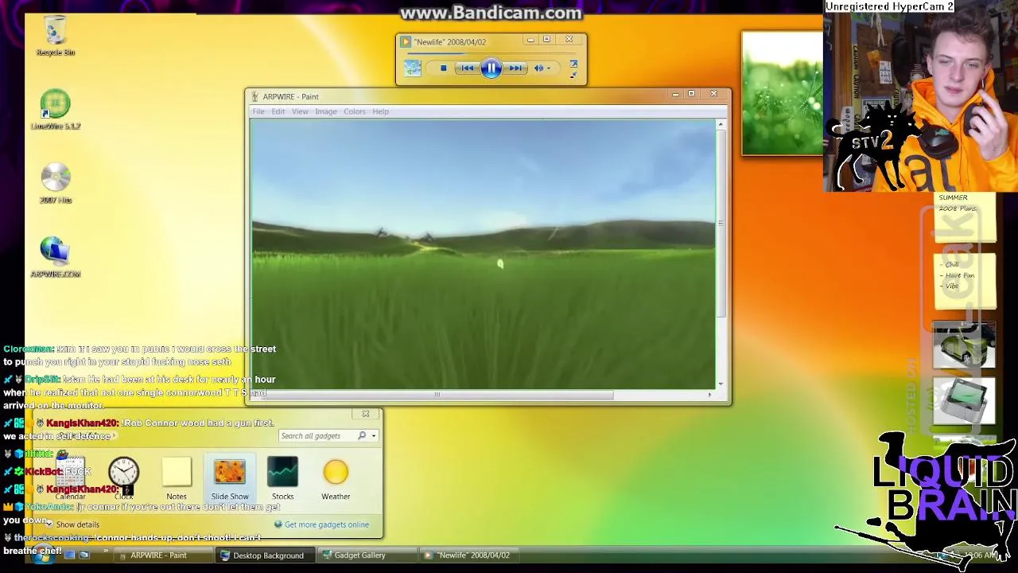Image resolution: width=1018 pixels, height=573 pixels.
Task: Switch media player to full mode
Action: coord(573,64)
